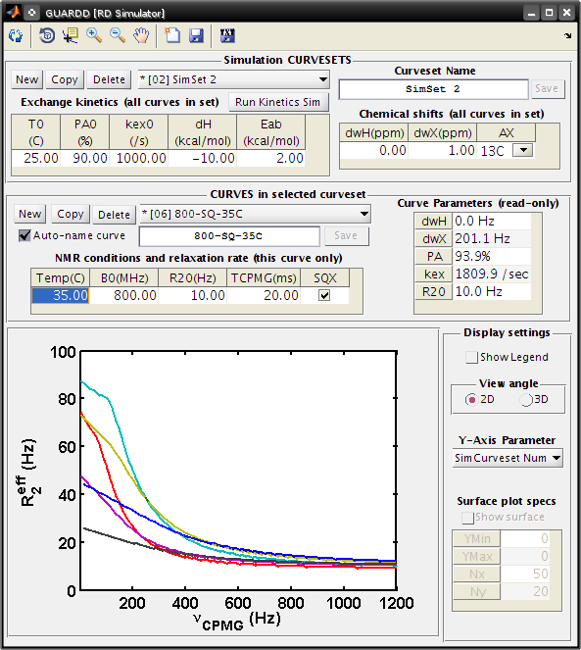Select the 3D view angle radio
This screenshot has width=581, height=650.
tap(526, 400)
